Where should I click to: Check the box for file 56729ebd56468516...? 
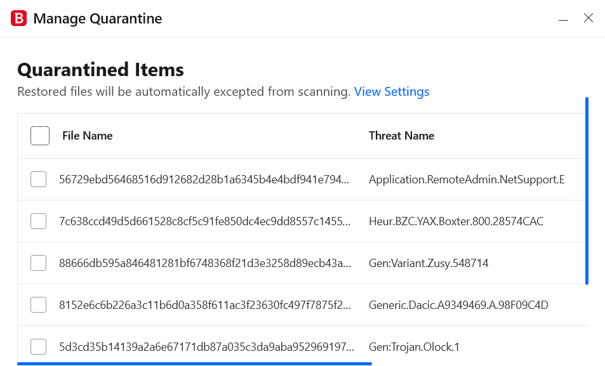click(39, 180)
